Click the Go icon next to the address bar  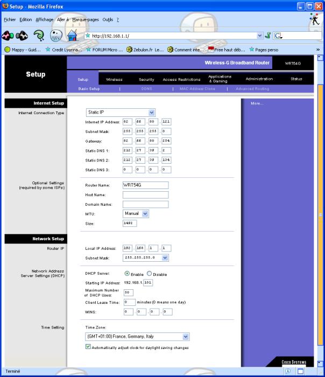(x=268, y=36)
